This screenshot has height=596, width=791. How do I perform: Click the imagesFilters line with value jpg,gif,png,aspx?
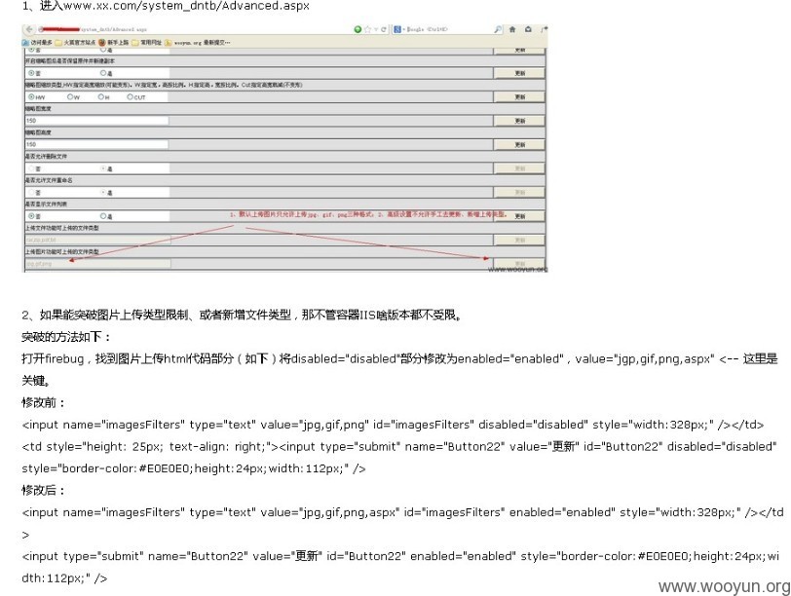click(402, 523)
